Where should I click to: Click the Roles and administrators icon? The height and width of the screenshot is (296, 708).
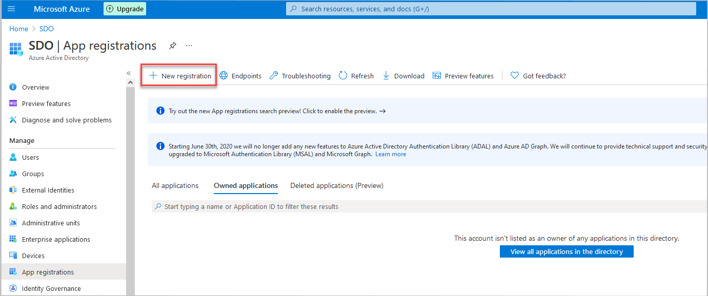13,206
